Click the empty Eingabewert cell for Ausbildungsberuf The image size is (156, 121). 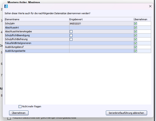[102, 47]
